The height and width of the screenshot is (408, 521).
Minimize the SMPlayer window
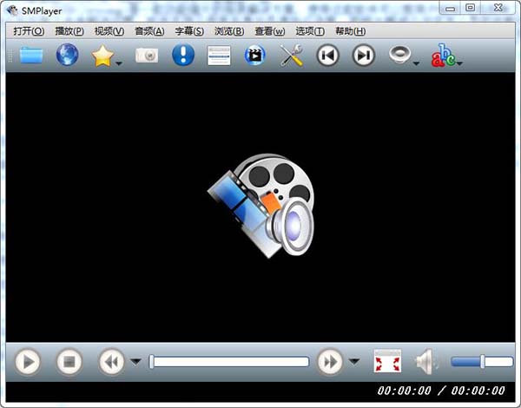450,9
